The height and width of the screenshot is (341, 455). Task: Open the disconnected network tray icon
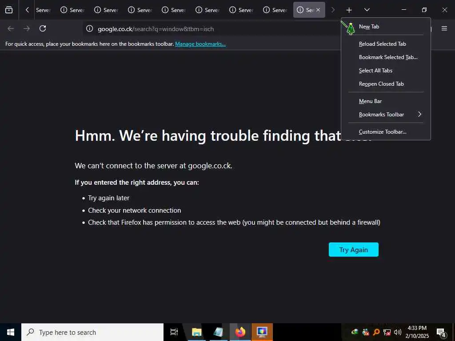pyautogui.click(x=387, y=332)
